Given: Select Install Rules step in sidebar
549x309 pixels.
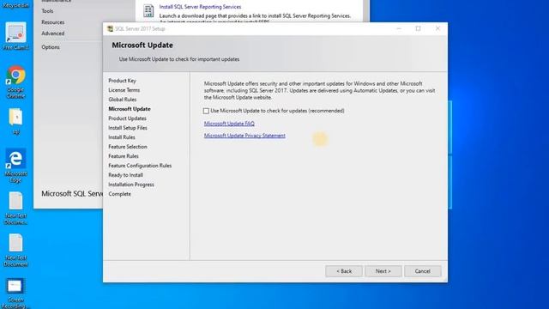Looking at the screenshot, I should [x=122, y=137].
